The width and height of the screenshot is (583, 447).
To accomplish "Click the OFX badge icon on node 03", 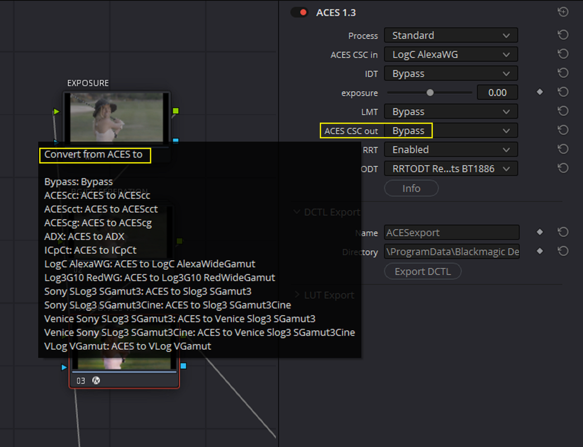I will coord(96,381).
